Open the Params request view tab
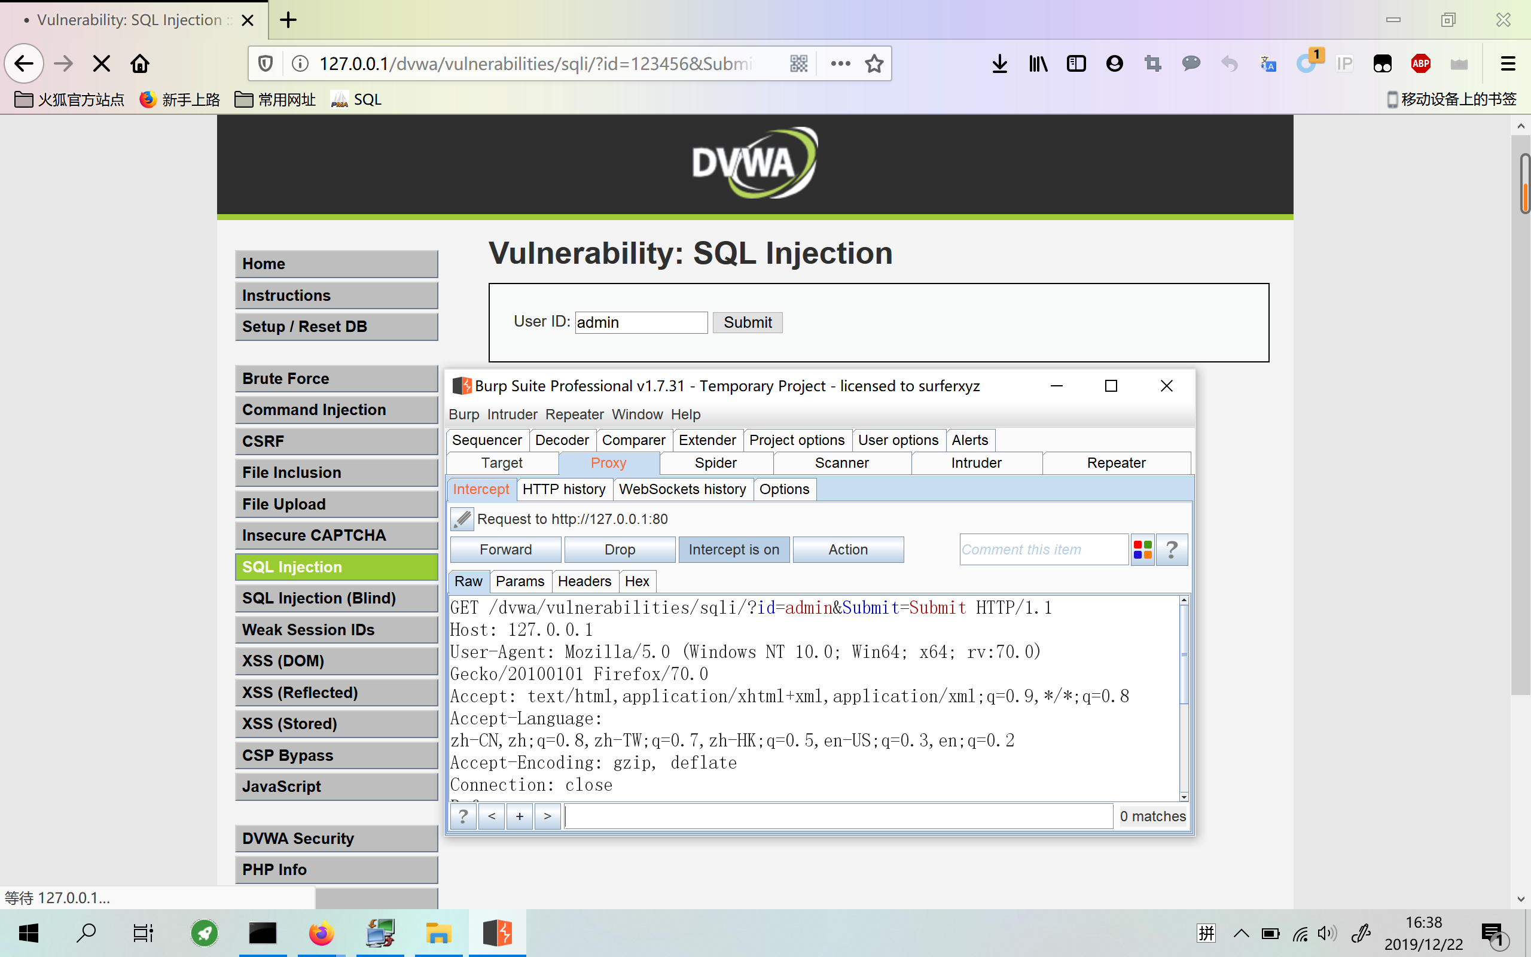Viewport: 1531px width, 957px height. point(519,581)
